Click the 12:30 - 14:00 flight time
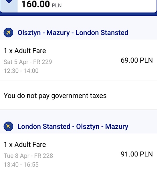This screenshot has width=157, height=171. 21,71
